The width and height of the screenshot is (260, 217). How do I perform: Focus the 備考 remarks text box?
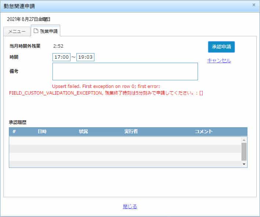(125, 71)
